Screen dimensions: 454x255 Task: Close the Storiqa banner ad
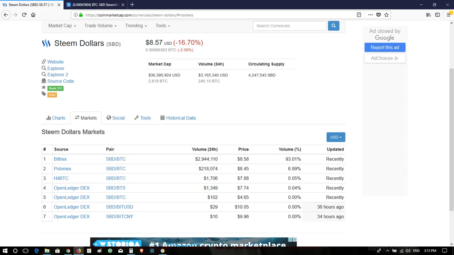(294, 240)
